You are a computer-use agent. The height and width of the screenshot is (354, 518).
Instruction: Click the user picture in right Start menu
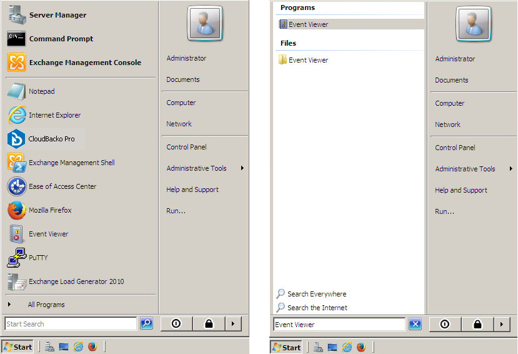click(x=474, y=24)
